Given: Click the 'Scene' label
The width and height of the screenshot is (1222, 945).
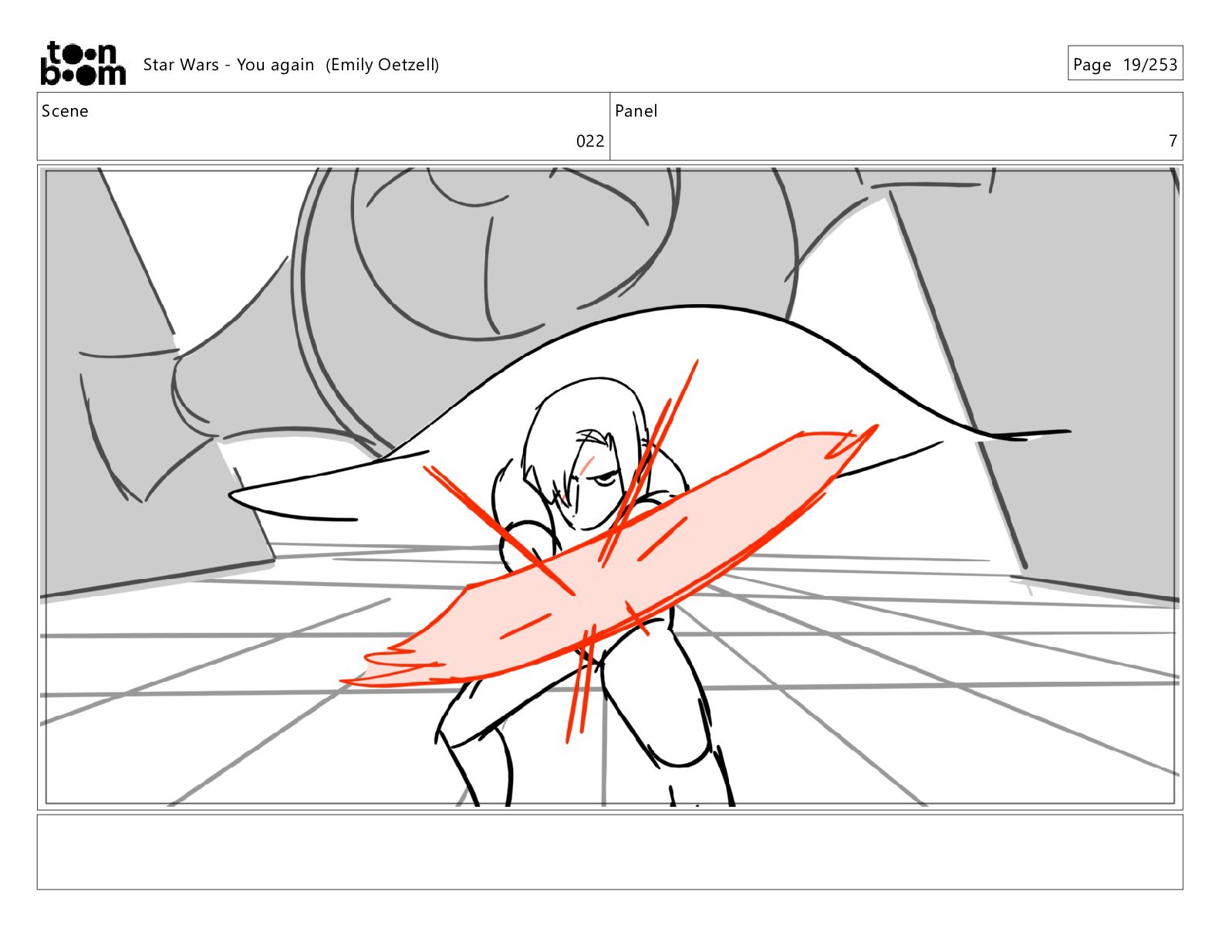Looking at the screenshot, I should [65, 111].
